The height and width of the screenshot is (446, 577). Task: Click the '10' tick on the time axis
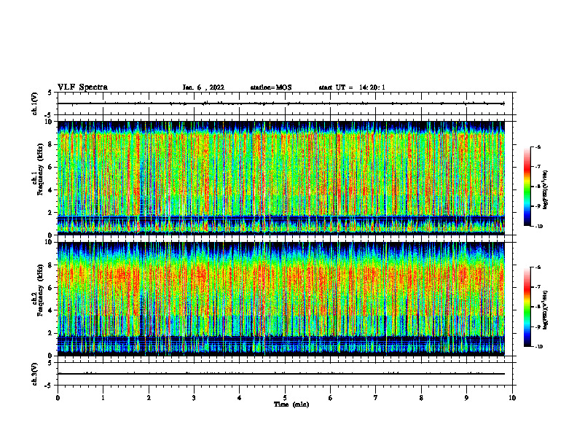(x=512, y=398)
